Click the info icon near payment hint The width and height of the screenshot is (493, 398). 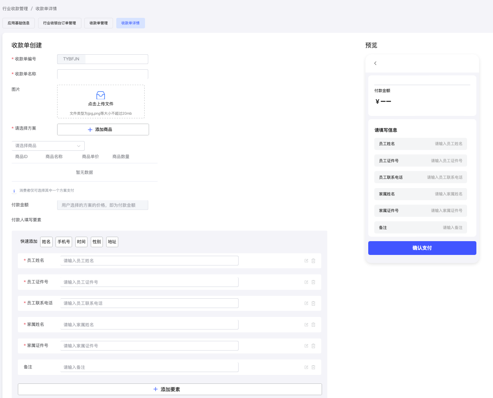[14, 191]
